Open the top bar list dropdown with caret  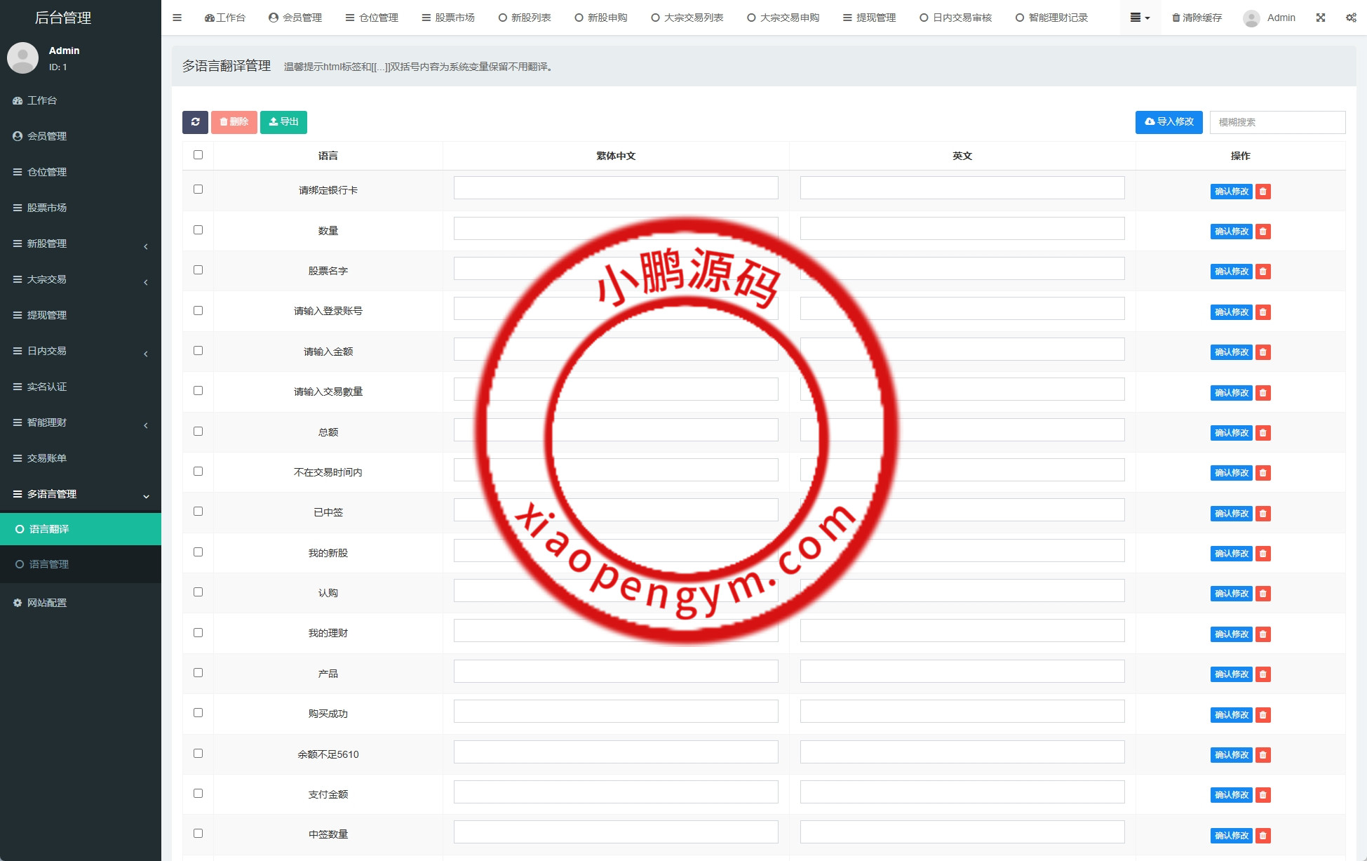click(1140, 18)
